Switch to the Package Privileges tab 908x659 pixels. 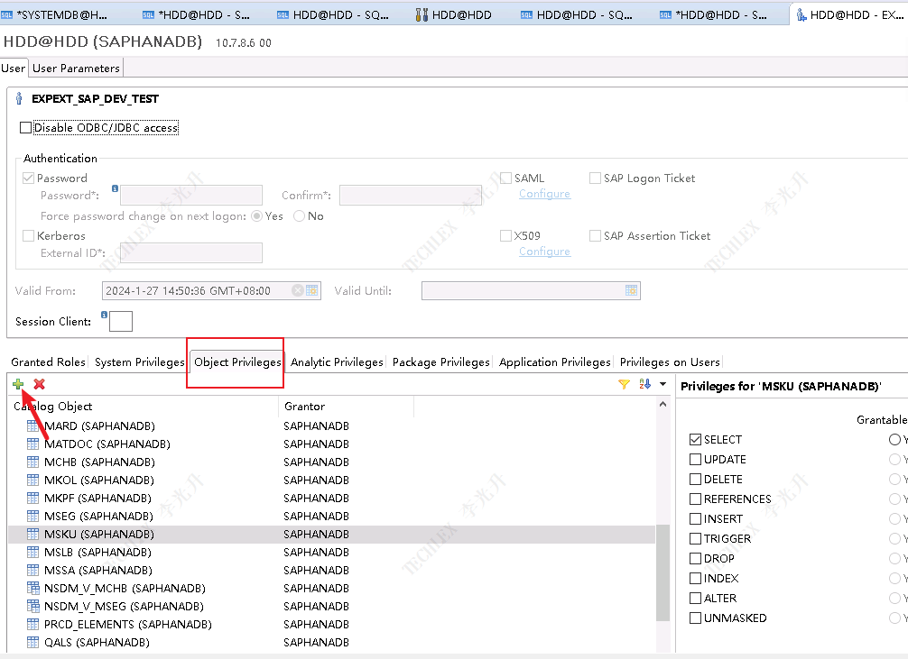point(441,362)
